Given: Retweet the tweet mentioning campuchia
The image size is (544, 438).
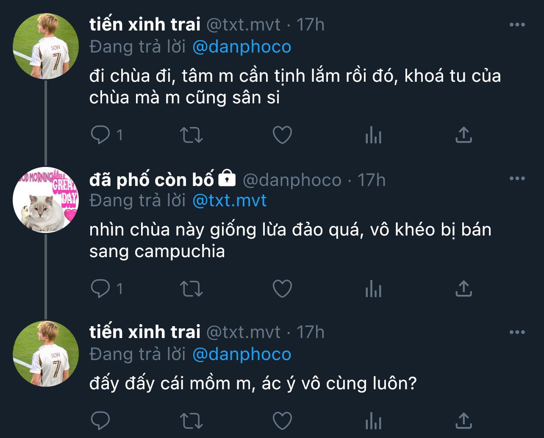Looking at the screenshot, I should click(192, 289).
